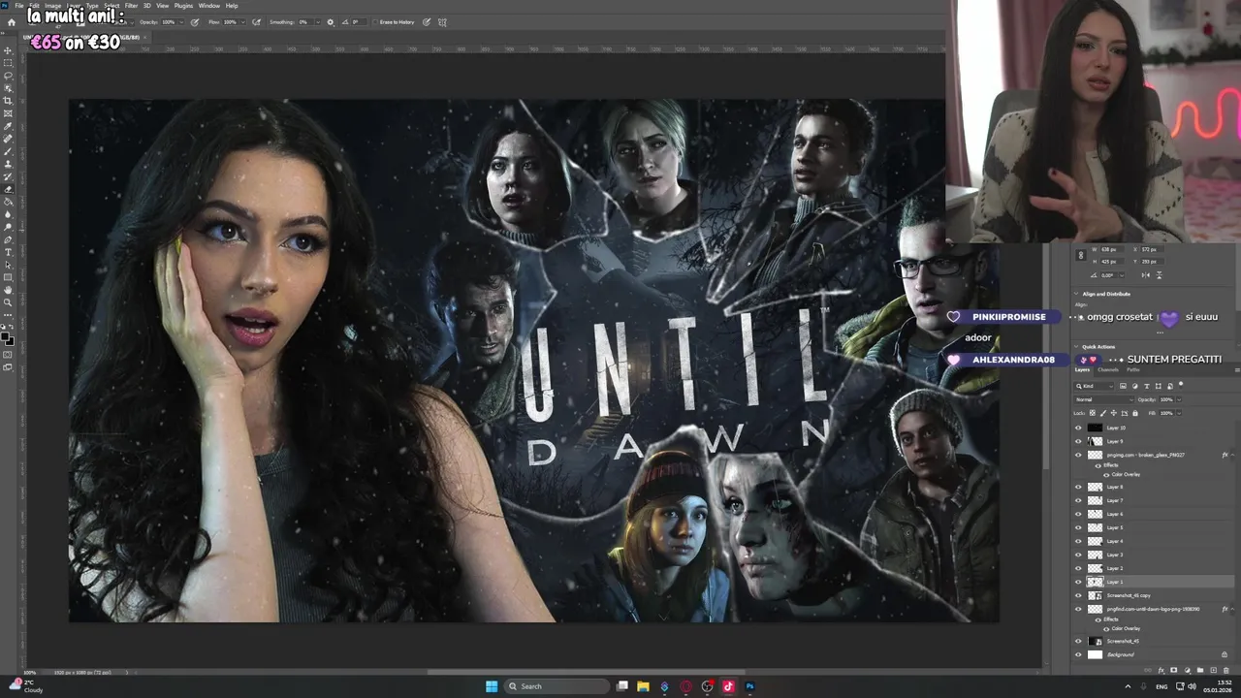Select the Horizontal Type tool
Viewport: 1241px width, 698px height.
pyautogui.click(x=8, y=251)
